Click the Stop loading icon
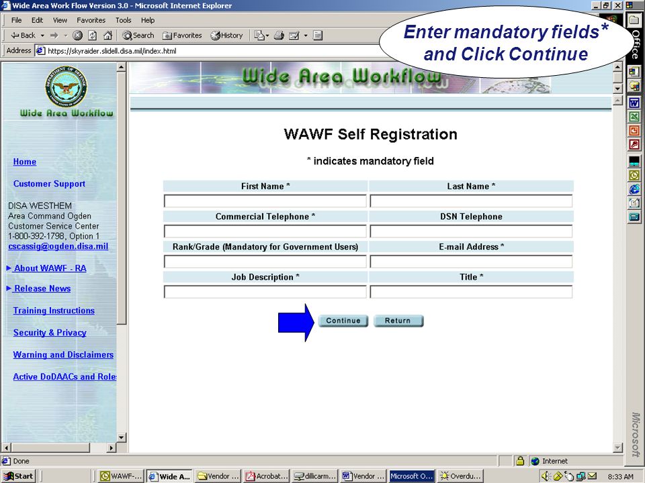The width and height of the screenshot is (645, 483). (77, 36)
